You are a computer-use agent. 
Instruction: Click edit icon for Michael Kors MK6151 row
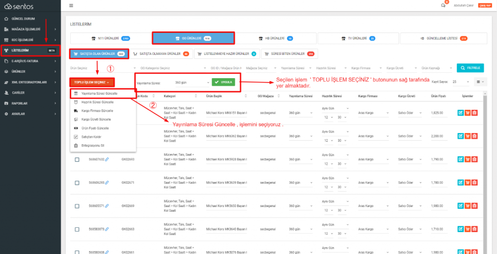click(460, 113)
